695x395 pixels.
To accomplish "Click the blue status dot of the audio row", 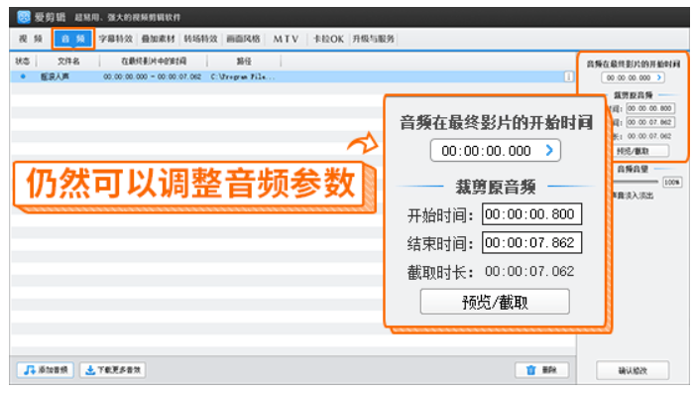I will coord(23,76).
